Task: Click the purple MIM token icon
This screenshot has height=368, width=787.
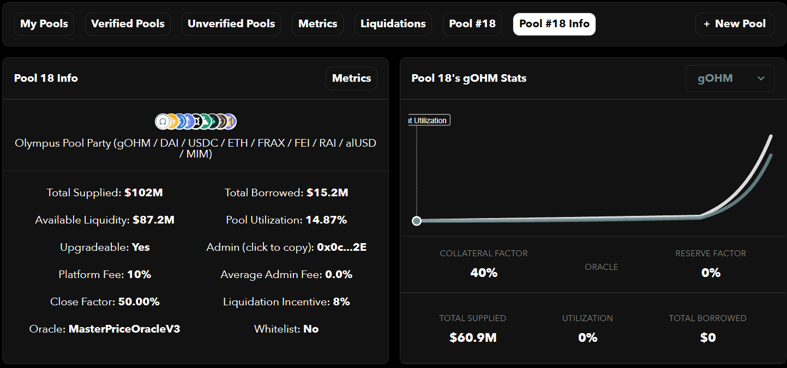Action: coord(230,122)
